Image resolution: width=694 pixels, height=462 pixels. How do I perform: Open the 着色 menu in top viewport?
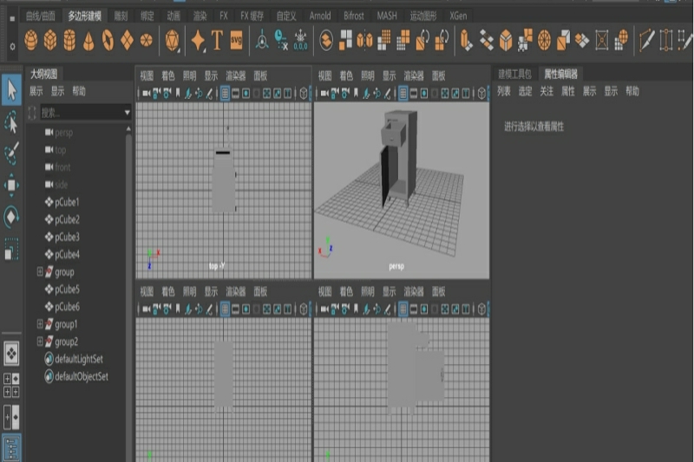coord(169,75)
